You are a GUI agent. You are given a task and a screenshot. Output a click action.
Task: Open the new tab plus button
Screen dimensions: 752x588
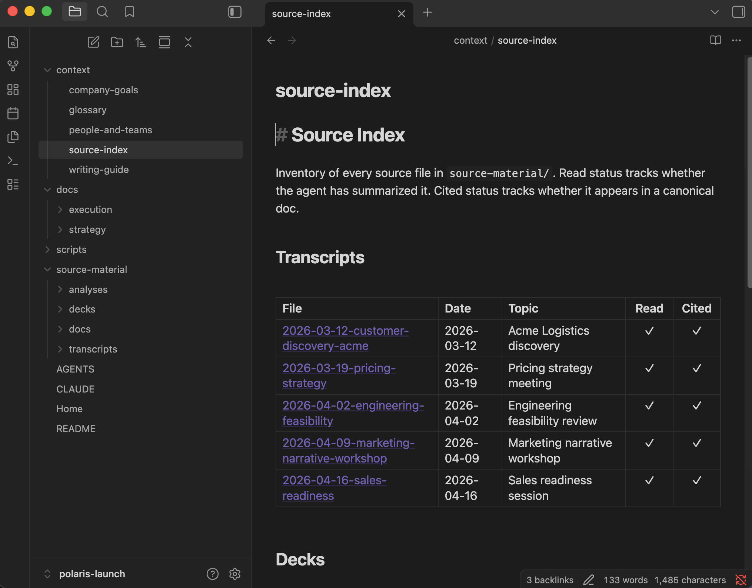[427, 13]
